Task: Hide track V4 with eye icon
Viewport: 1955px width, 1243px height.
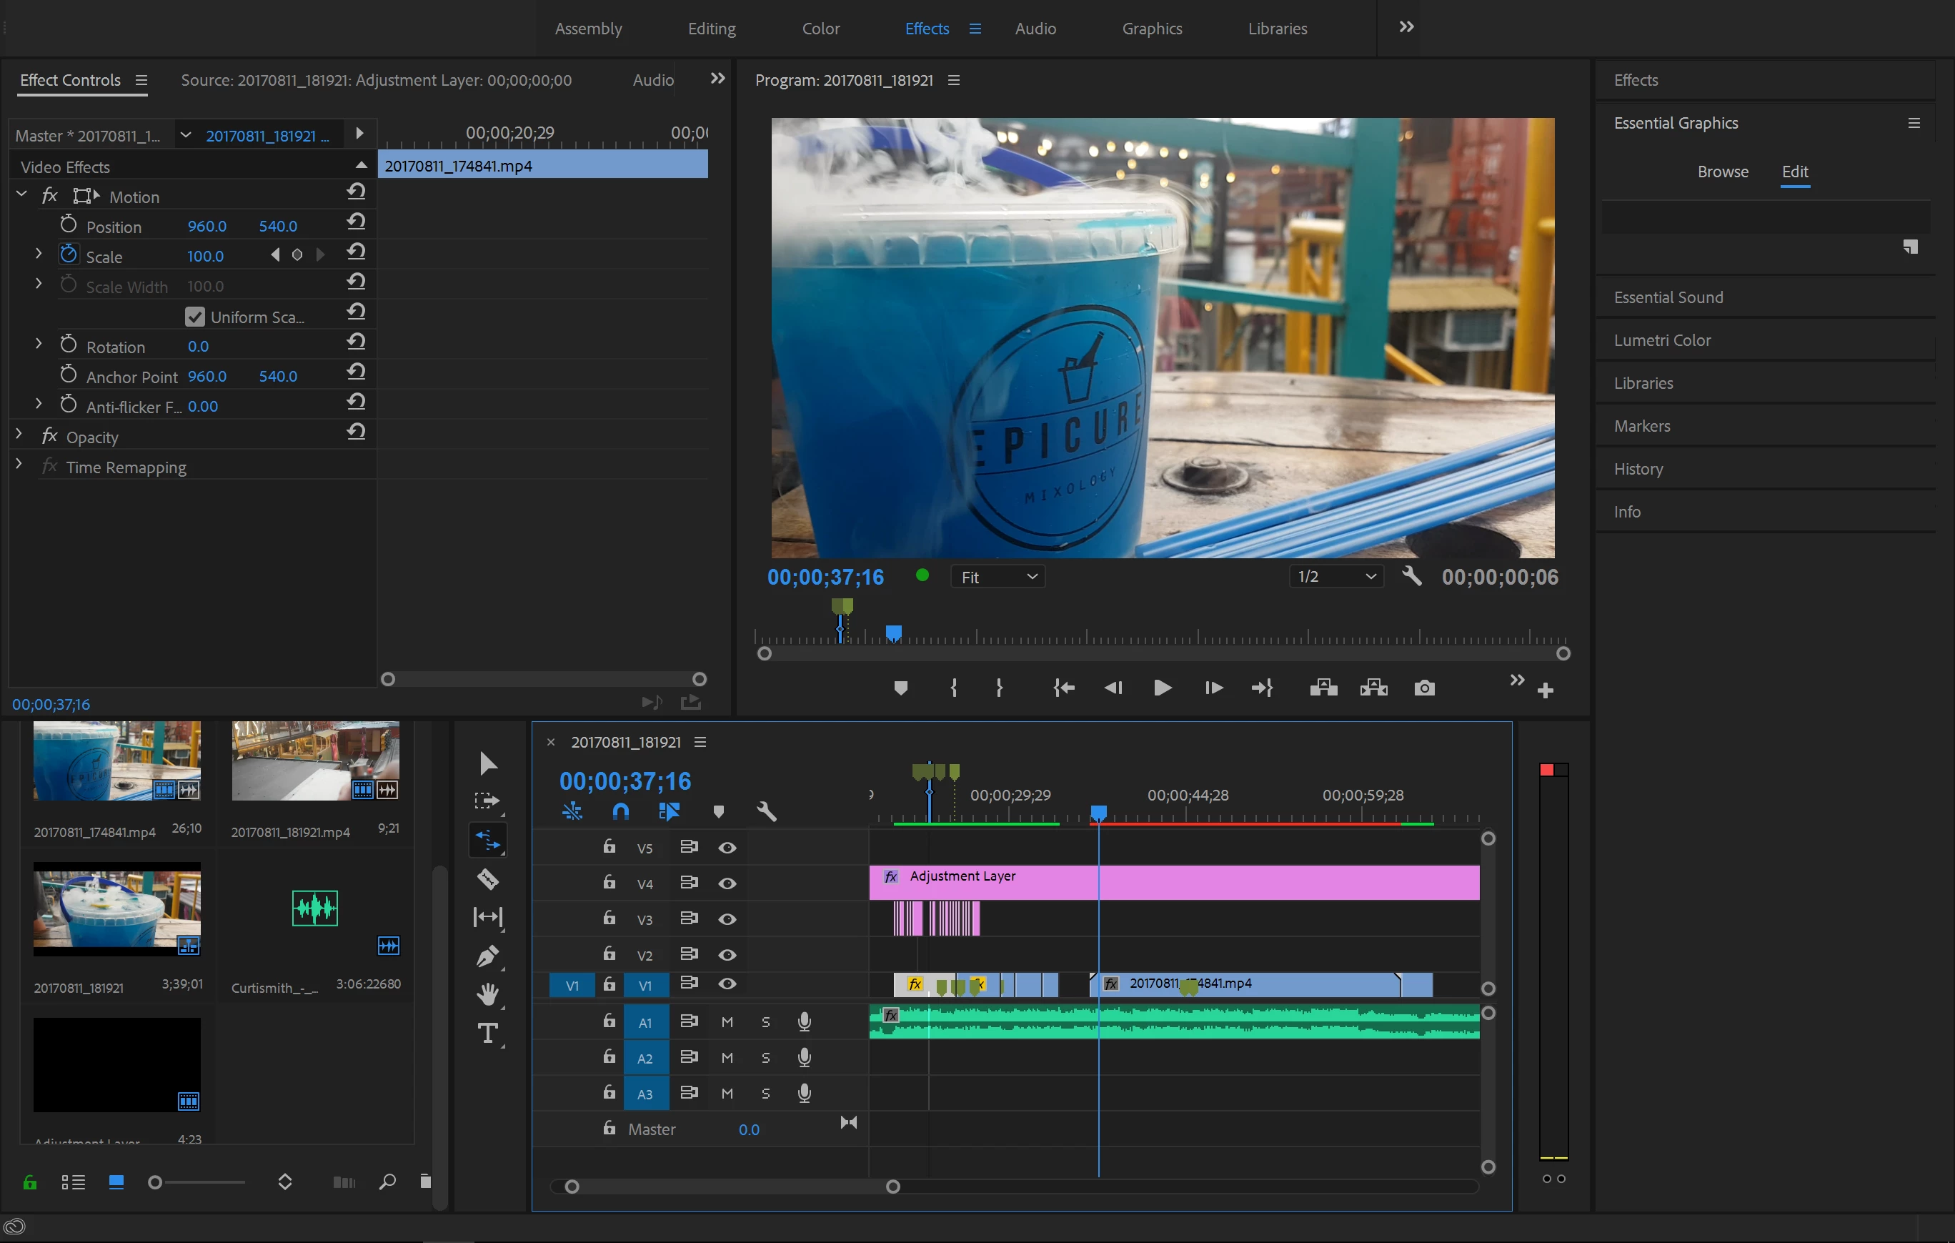Action: tap(727, 883)
